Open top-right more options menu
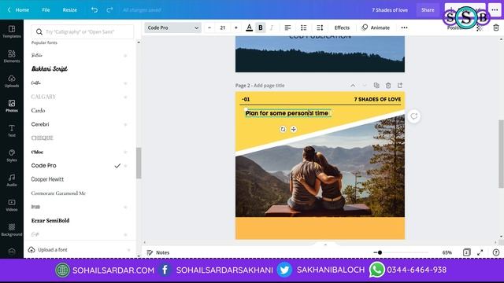The width and height of the screenshot is (504, 283). (x=495, y=10)
